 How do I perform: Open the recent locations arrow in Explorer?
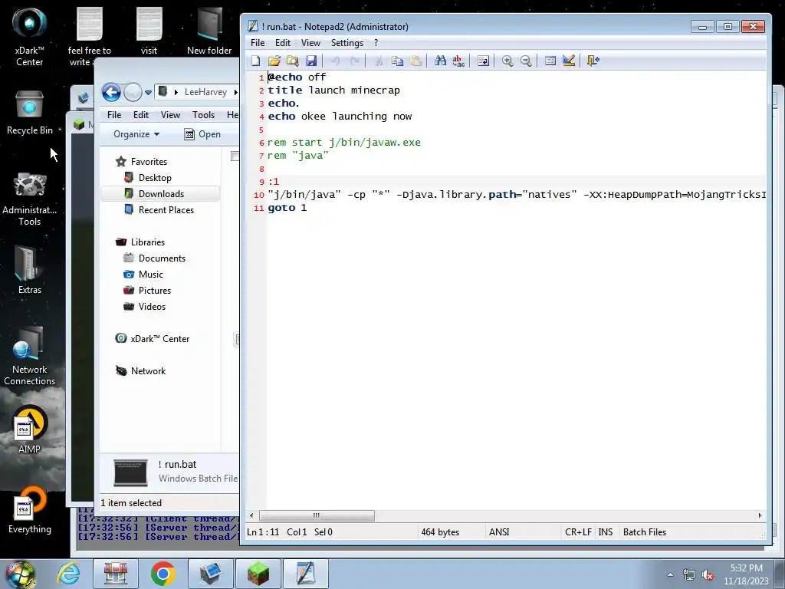(x=148, y=93)
